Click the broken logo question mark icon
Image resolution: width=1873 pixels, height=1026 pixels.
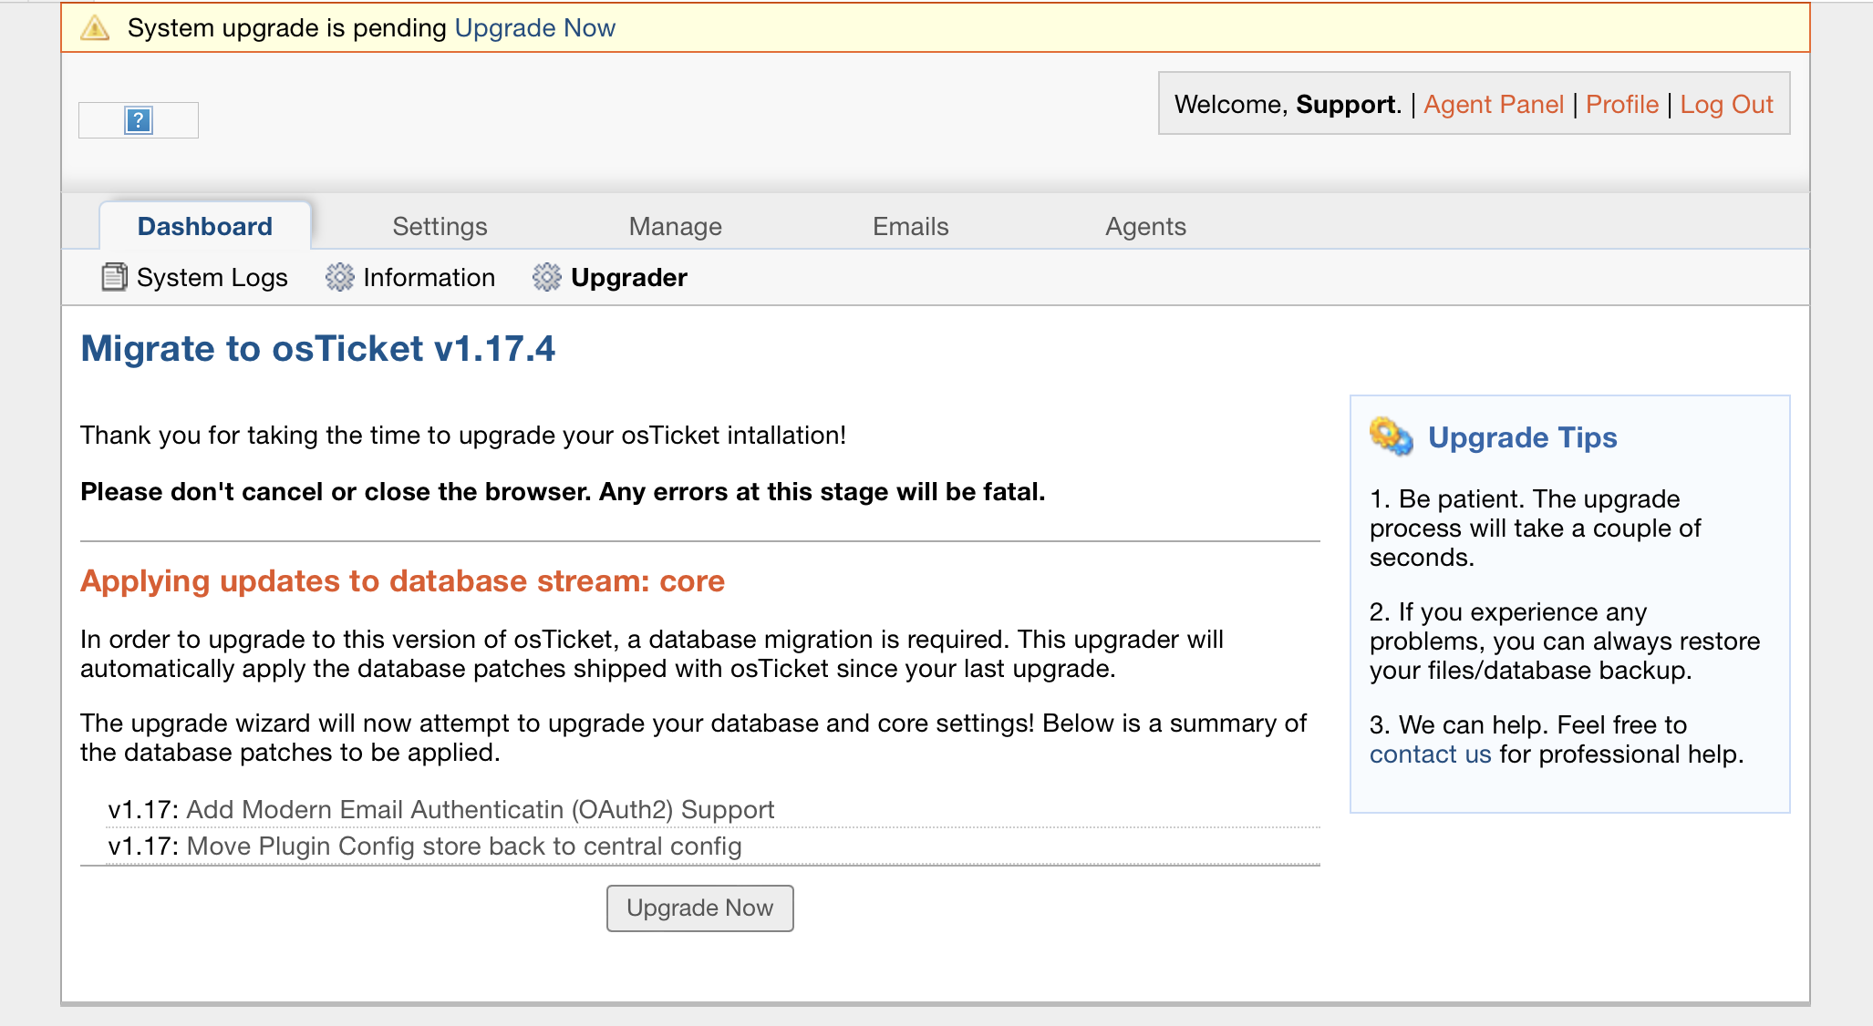click(139, 120)
